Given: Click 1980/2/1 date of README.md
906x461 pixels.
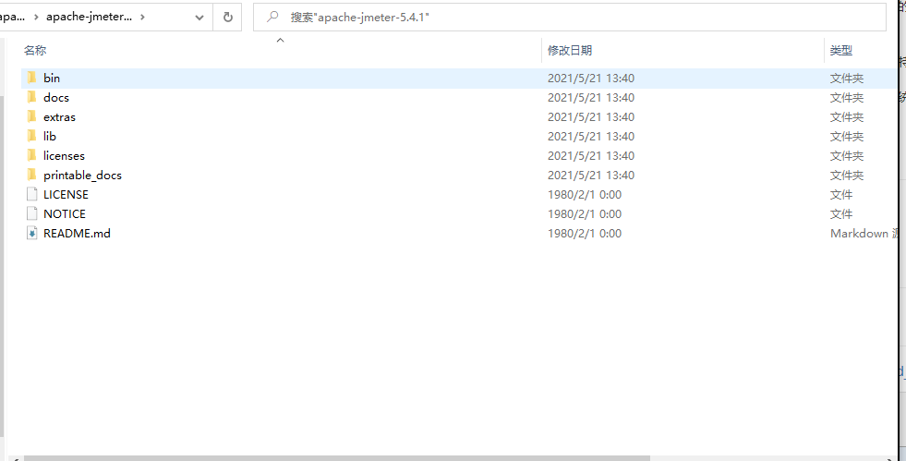Looking at the screenshot, I should pyautogui.click(x=585, y=234).
